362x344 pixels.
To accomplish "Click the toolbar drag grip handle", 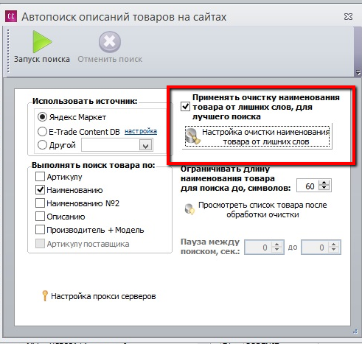I will (x=8, y=51).
